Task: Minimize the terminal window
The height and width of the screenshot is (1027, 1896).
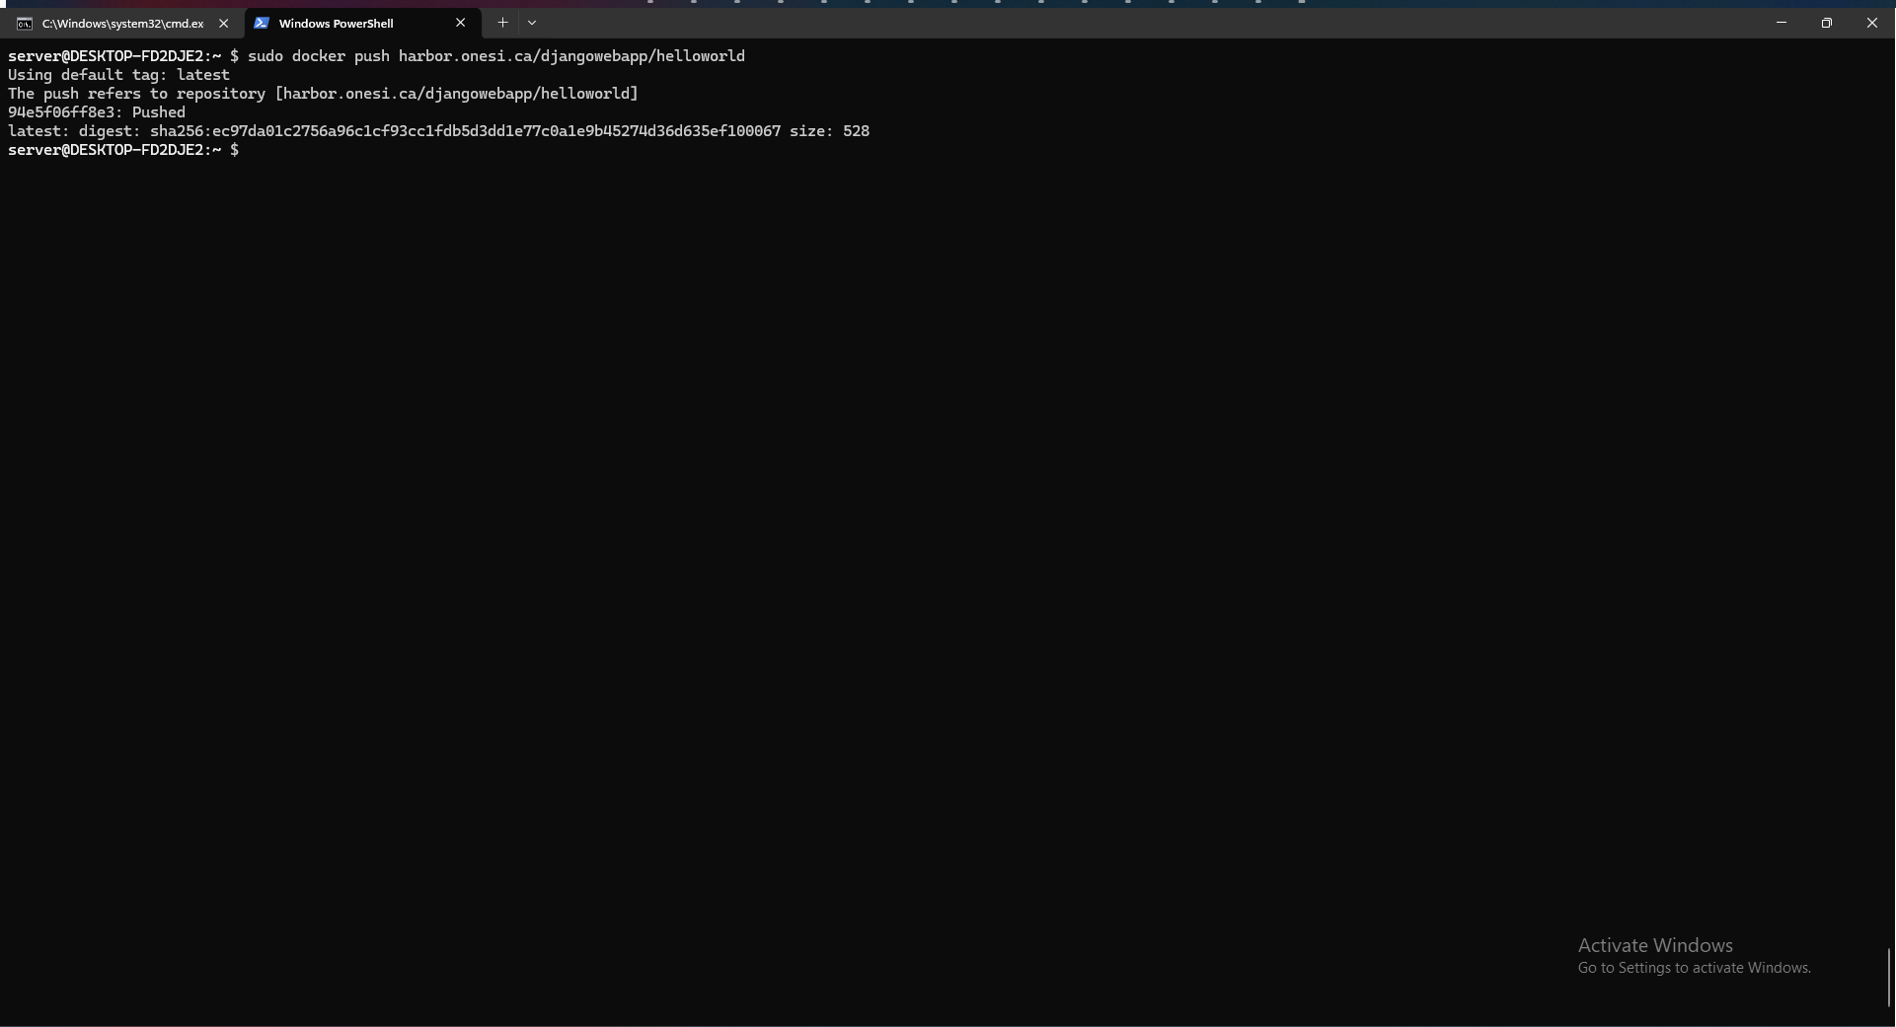Action: (1782, 23)
